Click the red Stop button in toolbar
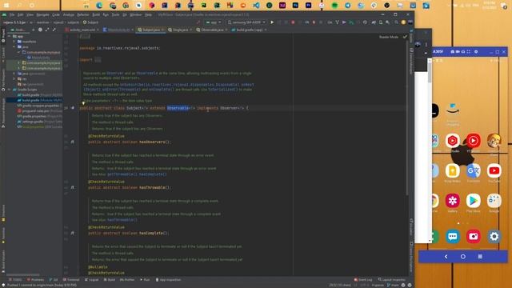The width and height of the screenshot is (512, 288). click(x=293, y=22)
